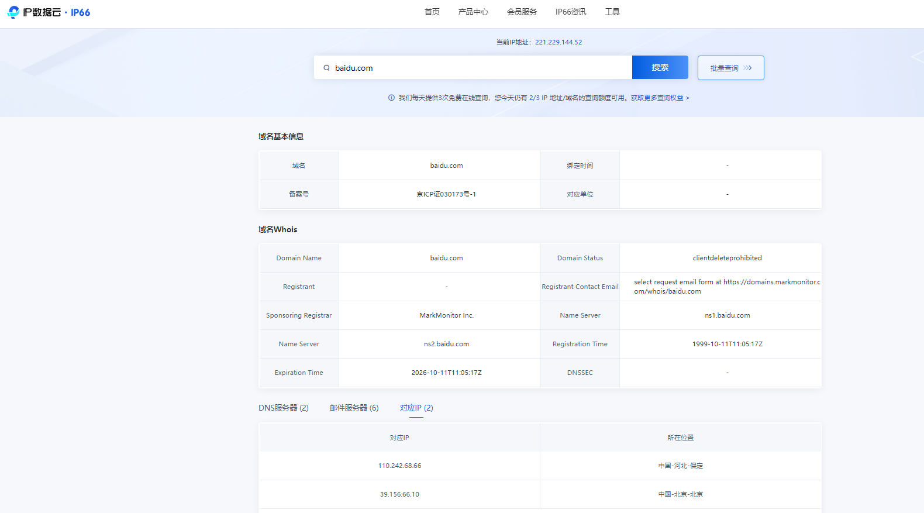Click the clientdeleteprohibited status value
This screenshot has height=513, width=924.
click(728, 258)
